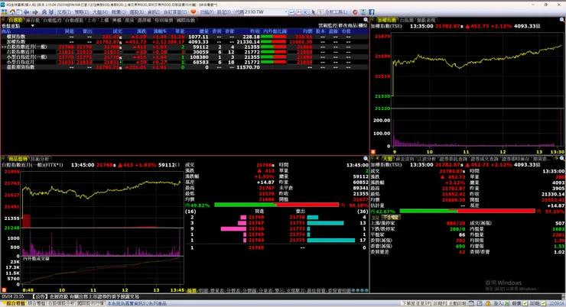This screenshot has width=566, height=307.
Task: Open the 報價 menu
Action: 119,12
